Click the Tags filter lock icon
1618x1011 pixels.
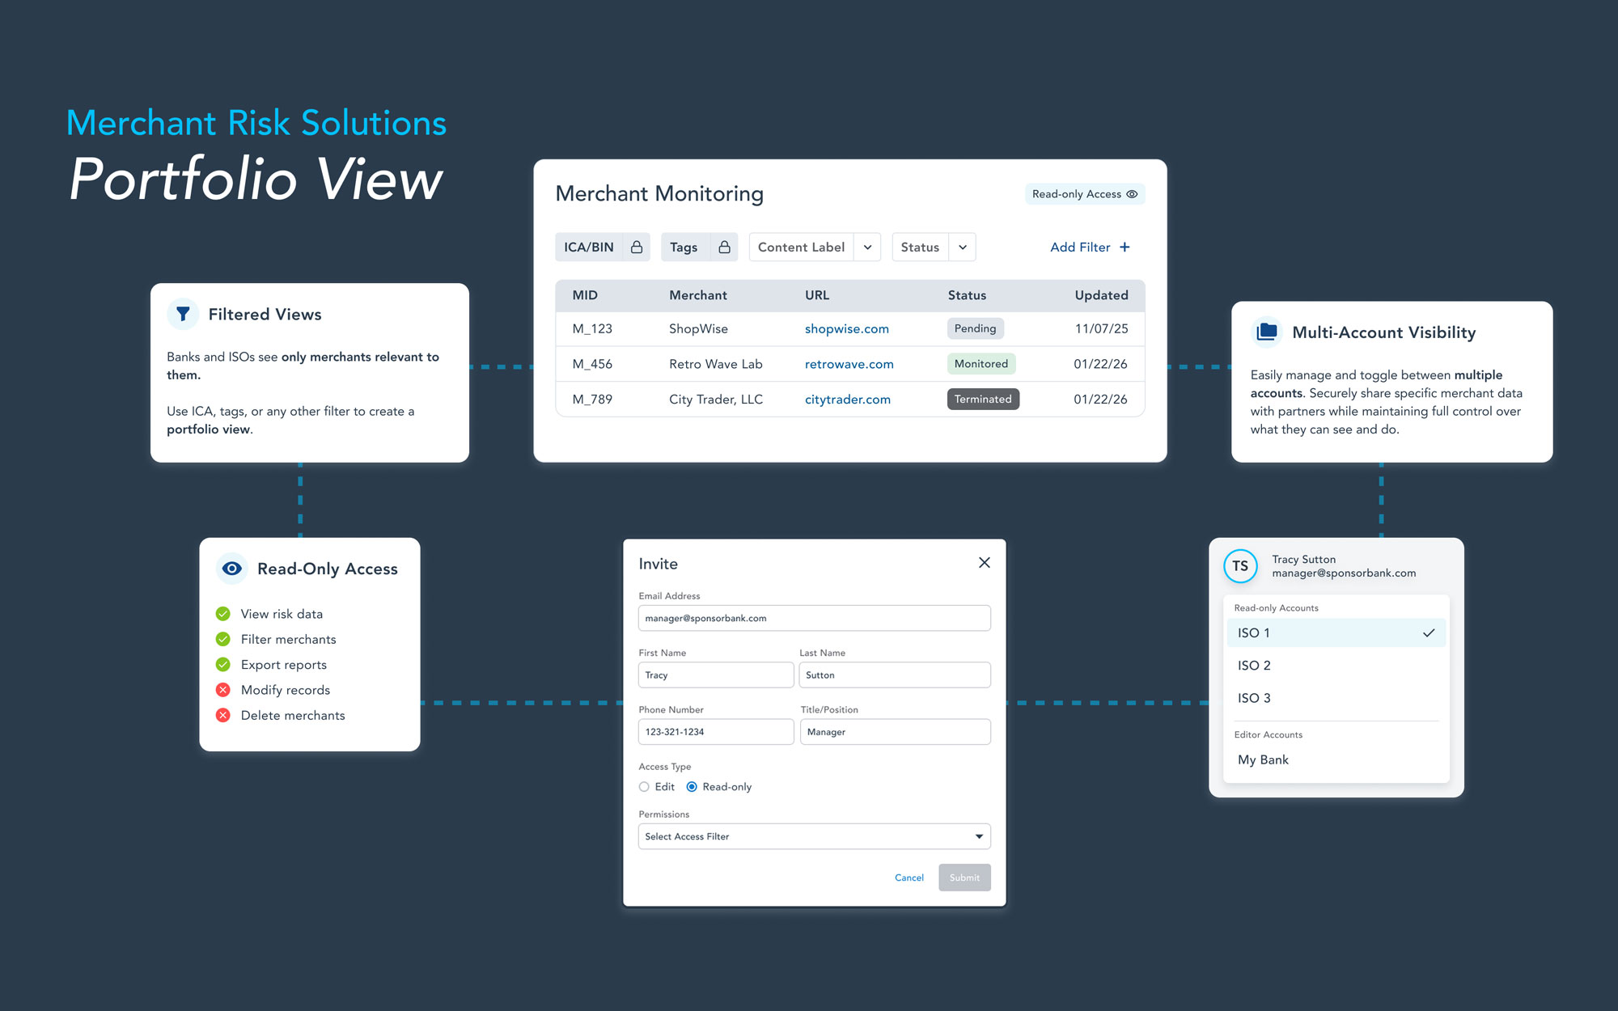pos(724,247)
